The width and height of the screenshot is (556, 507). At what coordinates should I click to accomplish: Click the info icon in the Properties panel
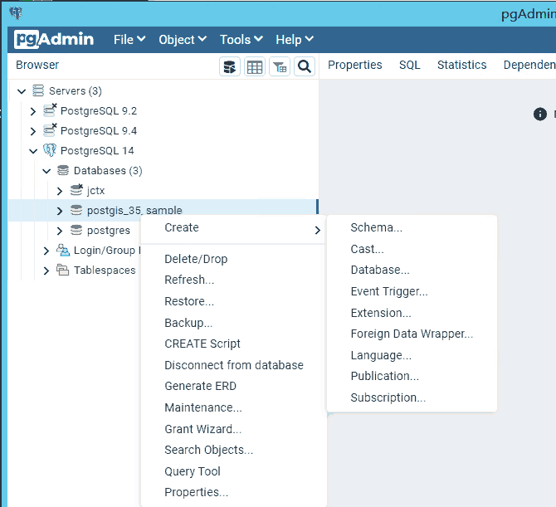coord(540,115)
